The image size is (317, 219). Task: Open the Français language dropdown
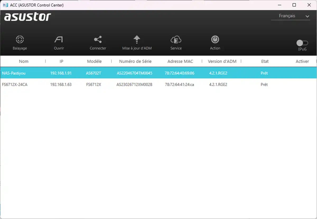[x=287, y=16]
